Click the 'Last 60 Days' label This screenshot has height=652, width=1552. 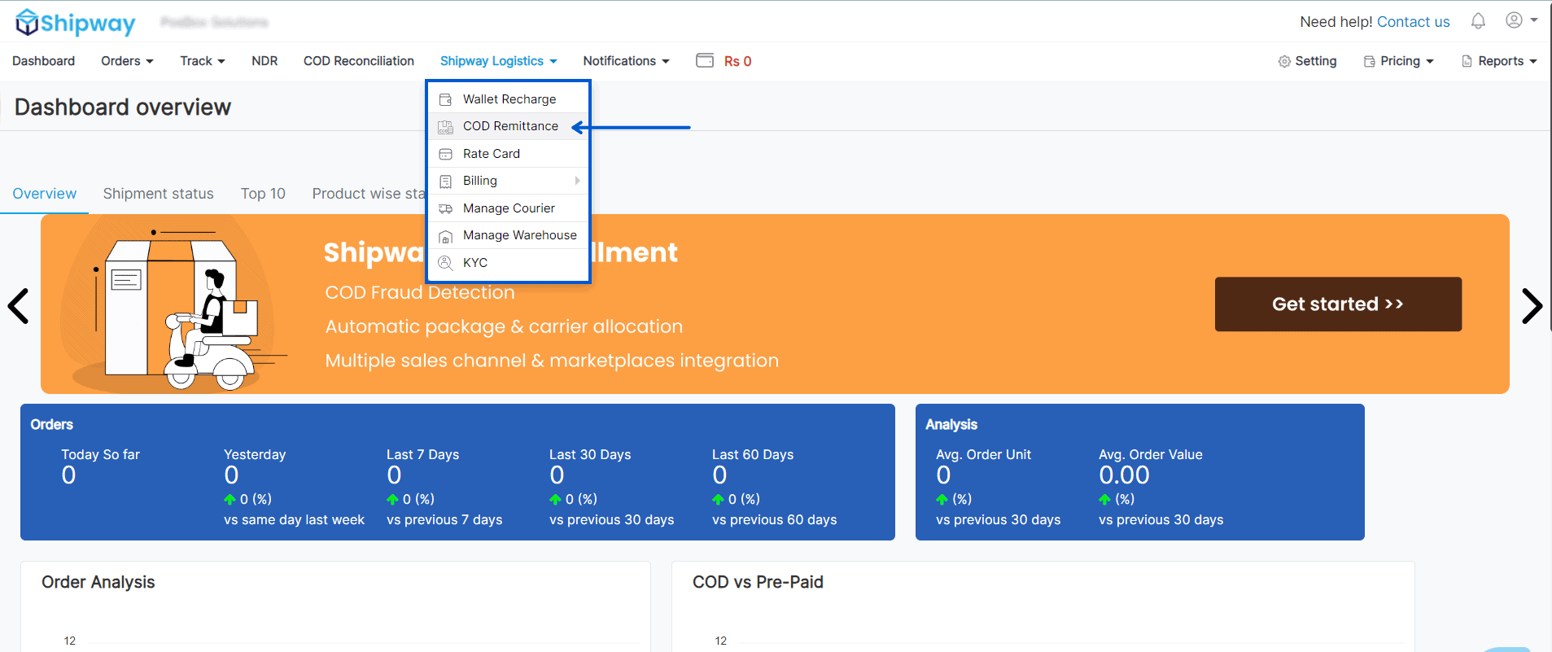coord(753,455)
